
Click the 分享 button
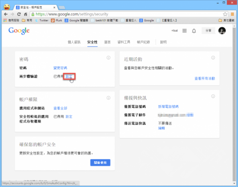point(208,31)
